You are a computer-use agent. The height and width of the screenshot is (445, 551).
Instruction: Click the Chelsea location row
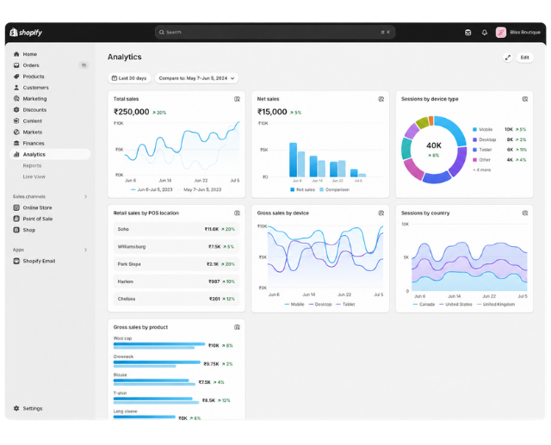(176, 299)
